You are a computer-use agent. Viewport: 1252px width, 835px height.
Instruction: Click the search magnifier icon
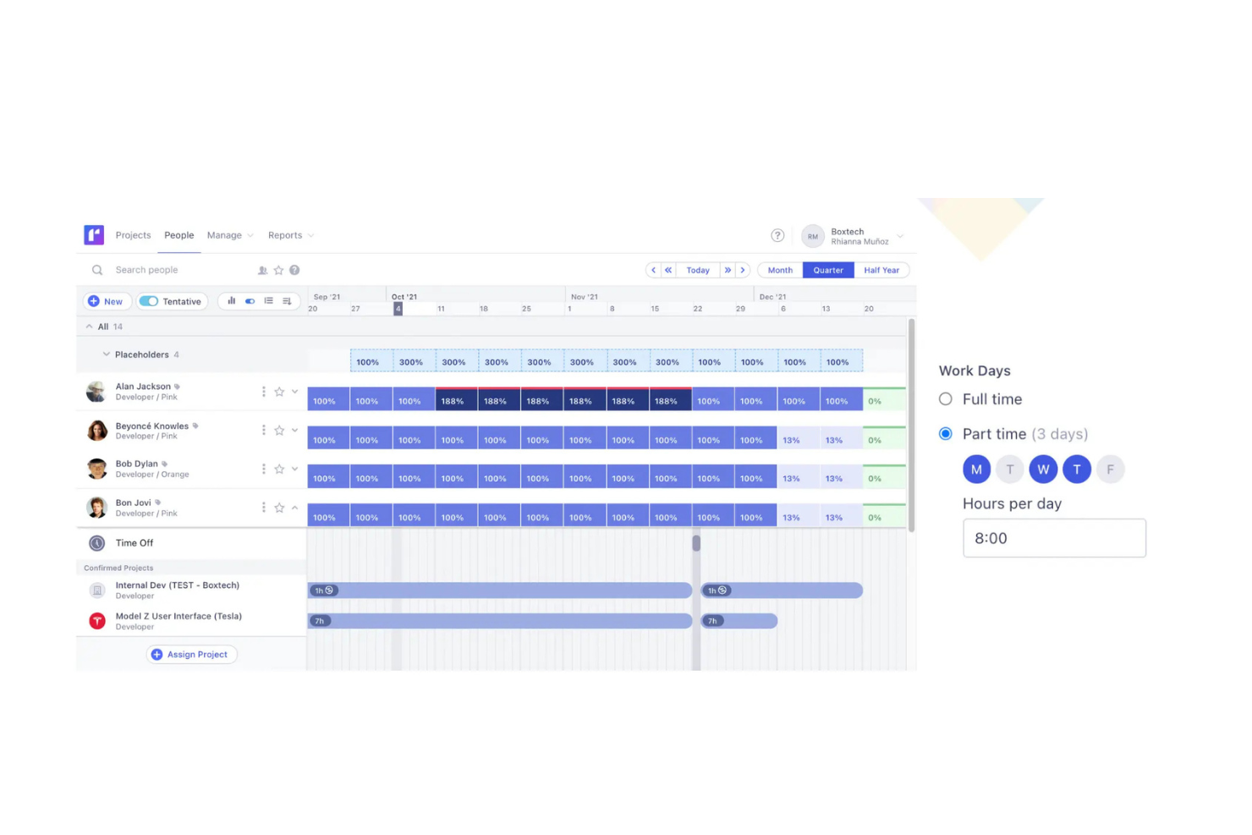(97, 270)
